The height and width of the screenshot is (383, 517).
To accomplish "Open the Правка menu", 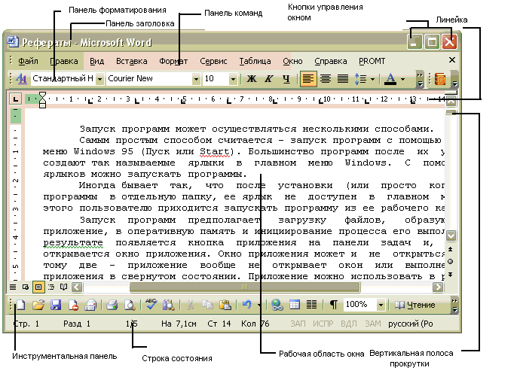I will 64,61.
